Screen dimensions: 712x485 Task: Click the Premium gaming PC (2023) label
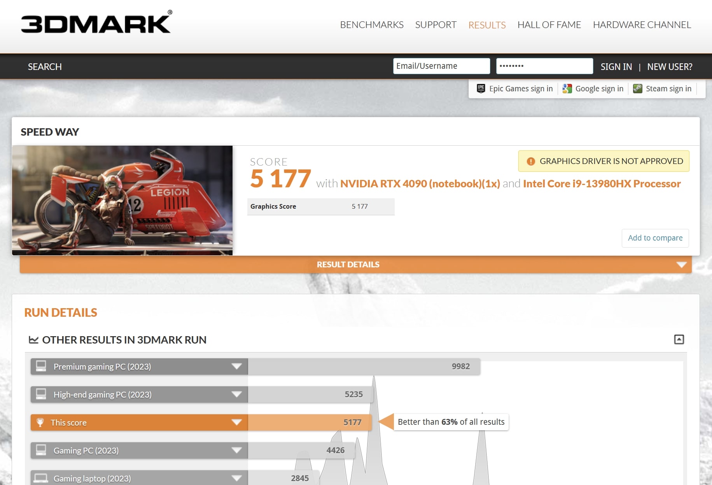point(102,366)
